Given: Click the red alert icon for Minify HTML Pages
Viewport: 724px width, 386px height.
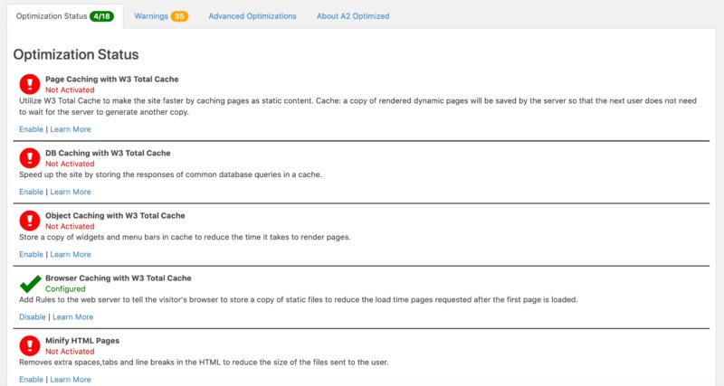Looking at the screenshot, I should [30, 345].
